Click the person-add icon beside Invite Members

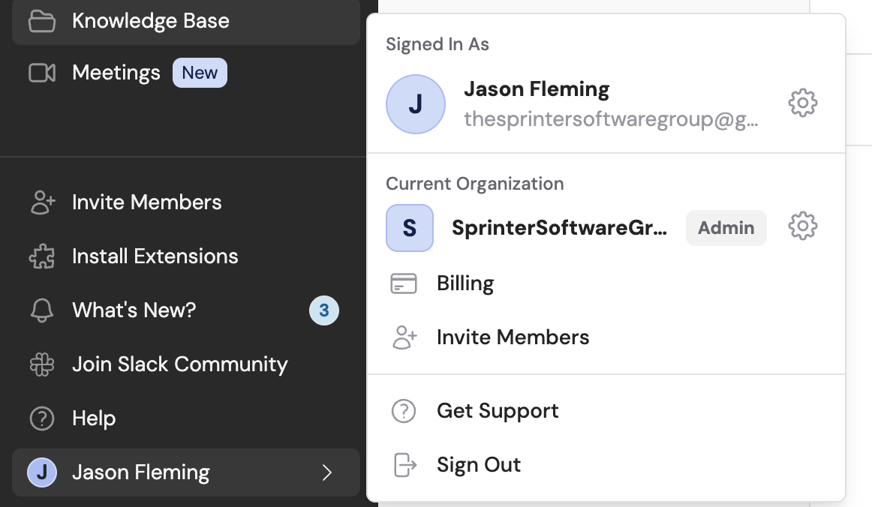click(x=404, y=337)
